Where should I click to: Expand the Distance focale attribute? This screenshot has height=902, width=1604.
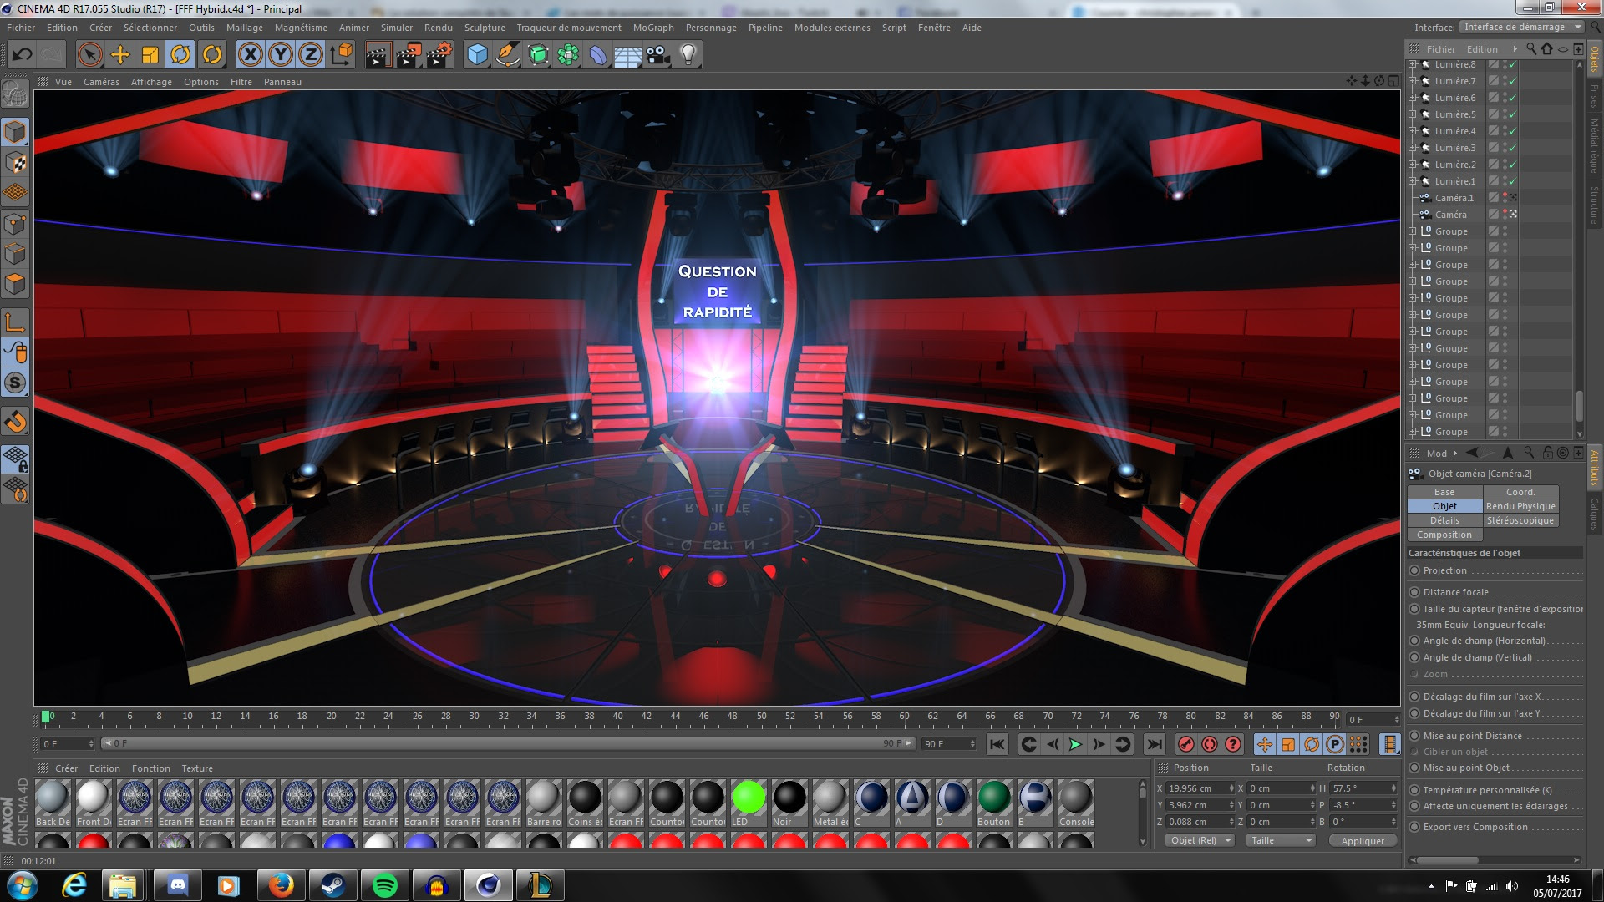[1414, 592]
